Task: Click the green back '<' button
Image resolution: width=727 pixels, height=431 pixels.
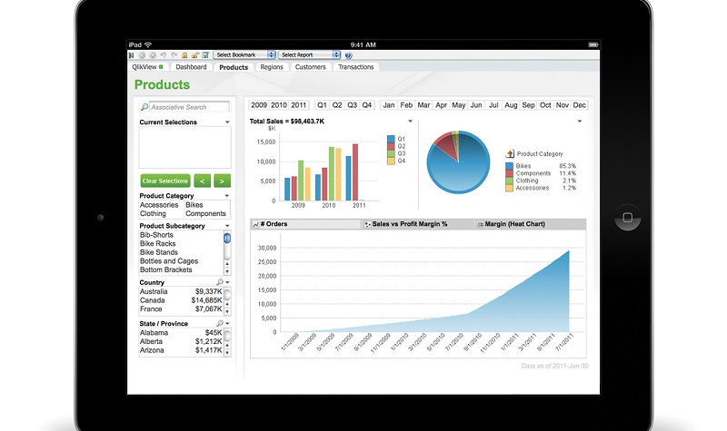Action: coord(202,181)
